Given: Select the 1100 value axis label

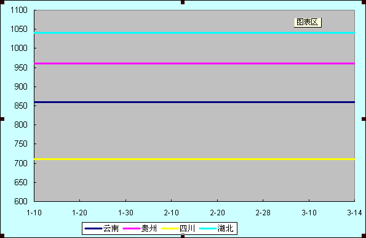Looking at the screenshot, I should point(18,10).
